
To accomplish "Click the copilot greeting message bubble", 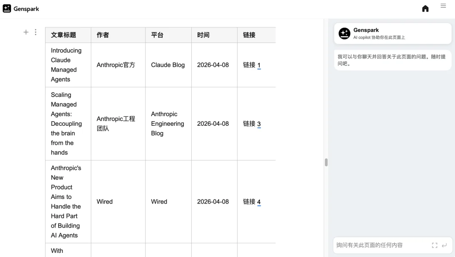I will [393, 60].
